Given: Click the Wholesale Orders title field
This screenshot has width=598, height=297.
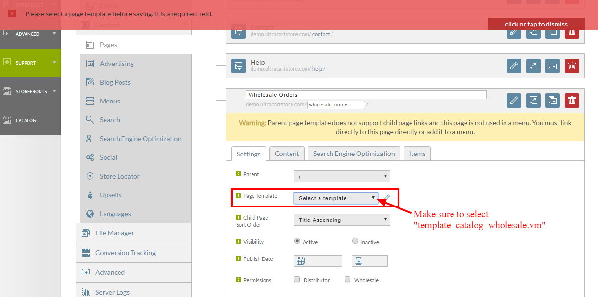Looking at the screenshot, I should click(x=366, y=95).
